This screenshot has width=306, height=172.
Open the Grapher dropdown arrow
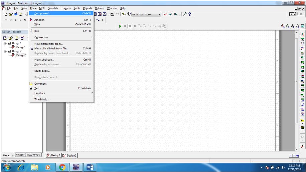pyautogui.click(x=108, y=14)
